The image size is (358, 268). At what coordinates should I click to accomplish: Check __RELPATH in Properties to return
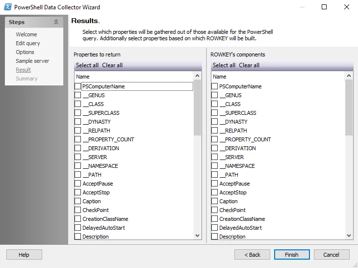pos(78,131)
